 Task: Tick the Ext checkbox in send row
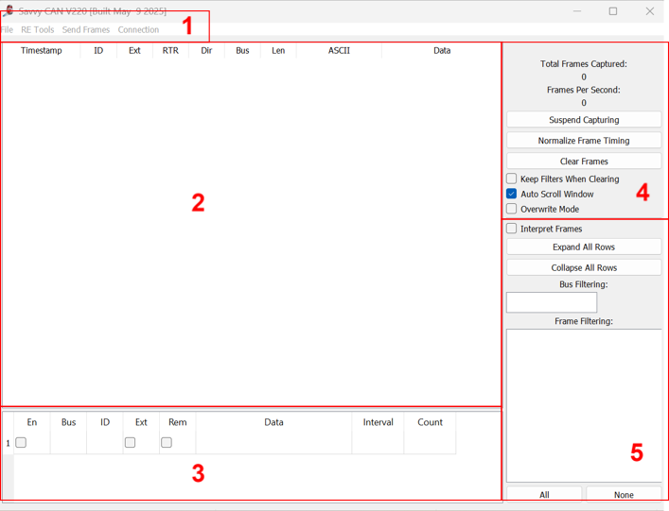131,442
